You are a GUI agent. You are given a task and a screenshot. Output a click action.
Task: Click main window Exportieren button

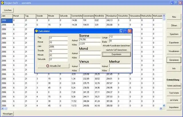click(x=174, y=43)
